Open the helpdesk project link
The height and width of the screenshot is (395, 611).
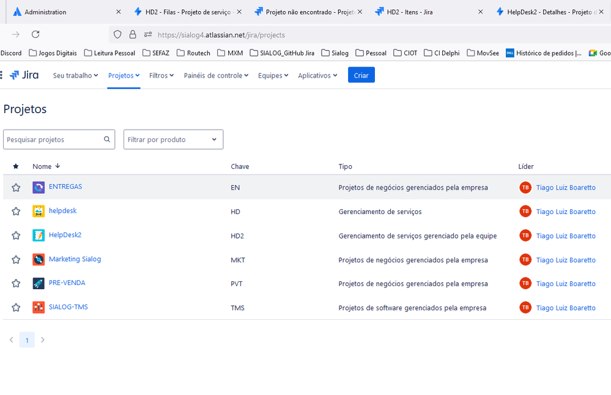pos(63,211)
